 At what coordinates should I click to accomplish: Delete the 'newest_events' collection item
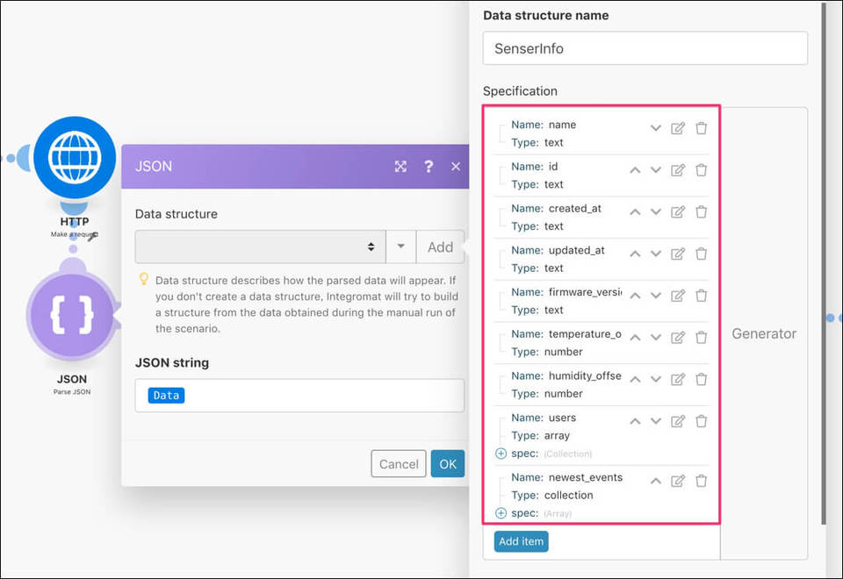click(701, 481)
